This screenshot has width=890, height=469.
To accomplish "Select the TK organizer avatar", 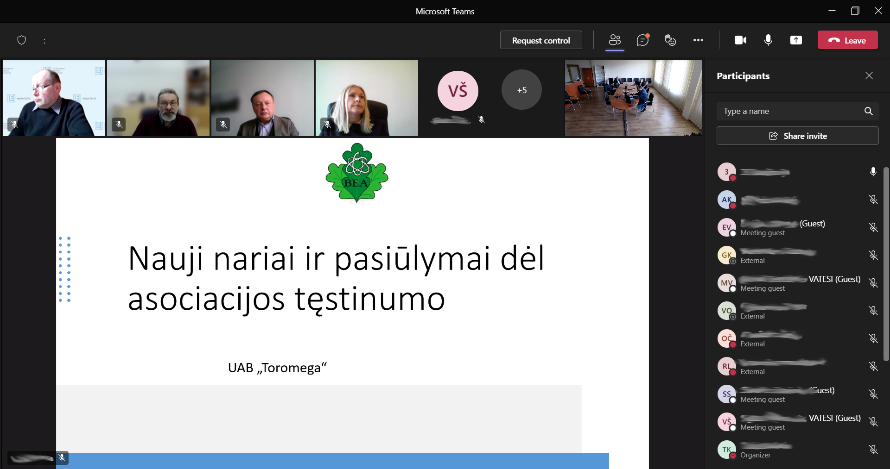I will pyautogui.click(x=726, y=450).
